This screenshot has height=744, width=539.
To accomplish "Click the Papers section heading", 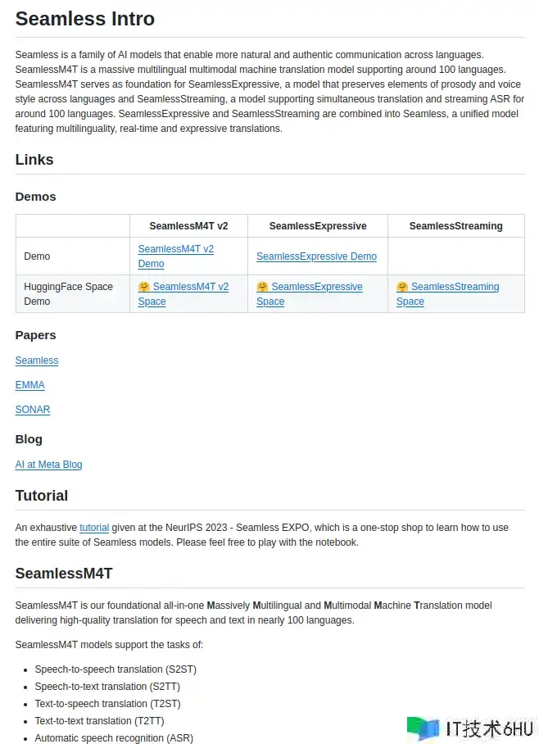I will (35, 335).
